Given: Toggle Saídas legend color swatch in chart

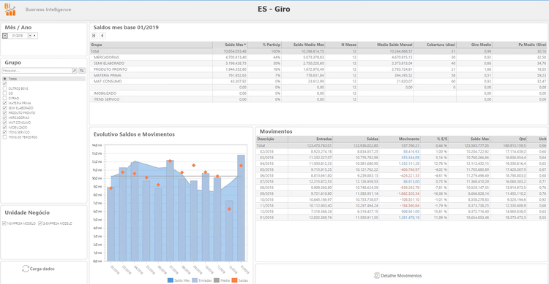Looking at the screenshot, I should click(x=234, y=280).
